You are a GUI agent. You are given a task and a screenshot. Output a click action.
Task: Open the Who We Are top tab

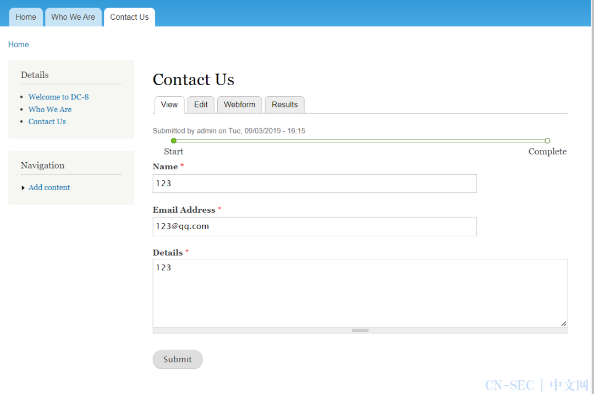(73, 17)
